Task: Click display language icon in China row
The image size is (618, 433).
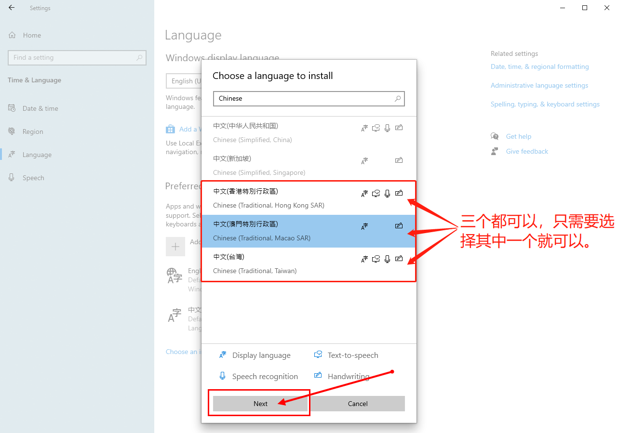Action: (364, 128)
